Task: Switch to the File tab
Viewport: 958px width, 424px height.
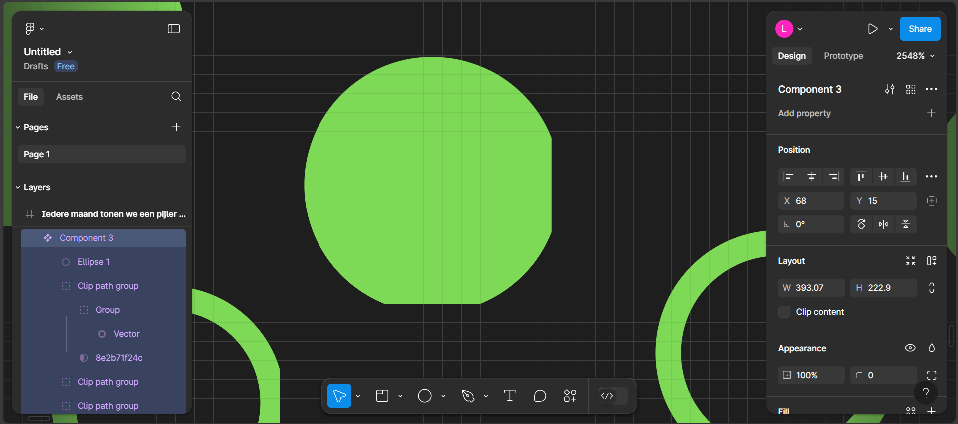Action: (x=31, y=97)
